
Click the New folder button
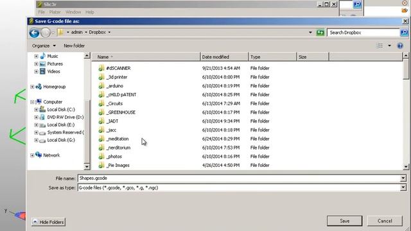(74, 46)
